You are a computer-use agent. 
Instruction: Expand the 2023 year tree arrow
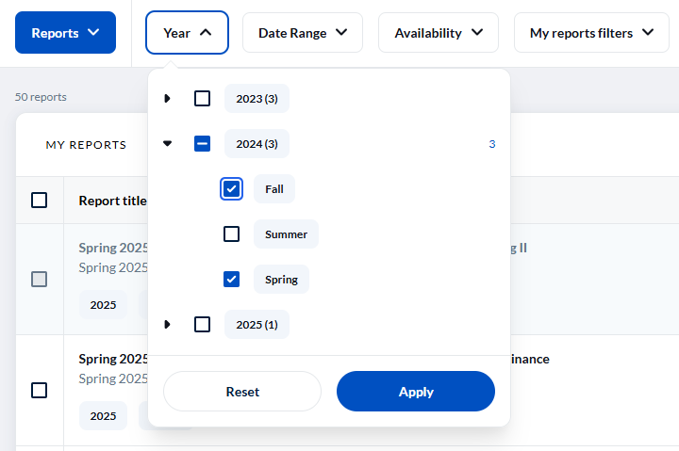(168, 99)
